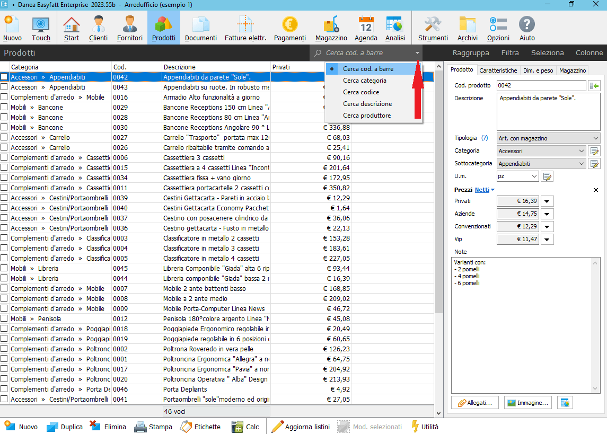
Task: Edit the Sottocategoria list with pencil icon
Action: [594, 164]
